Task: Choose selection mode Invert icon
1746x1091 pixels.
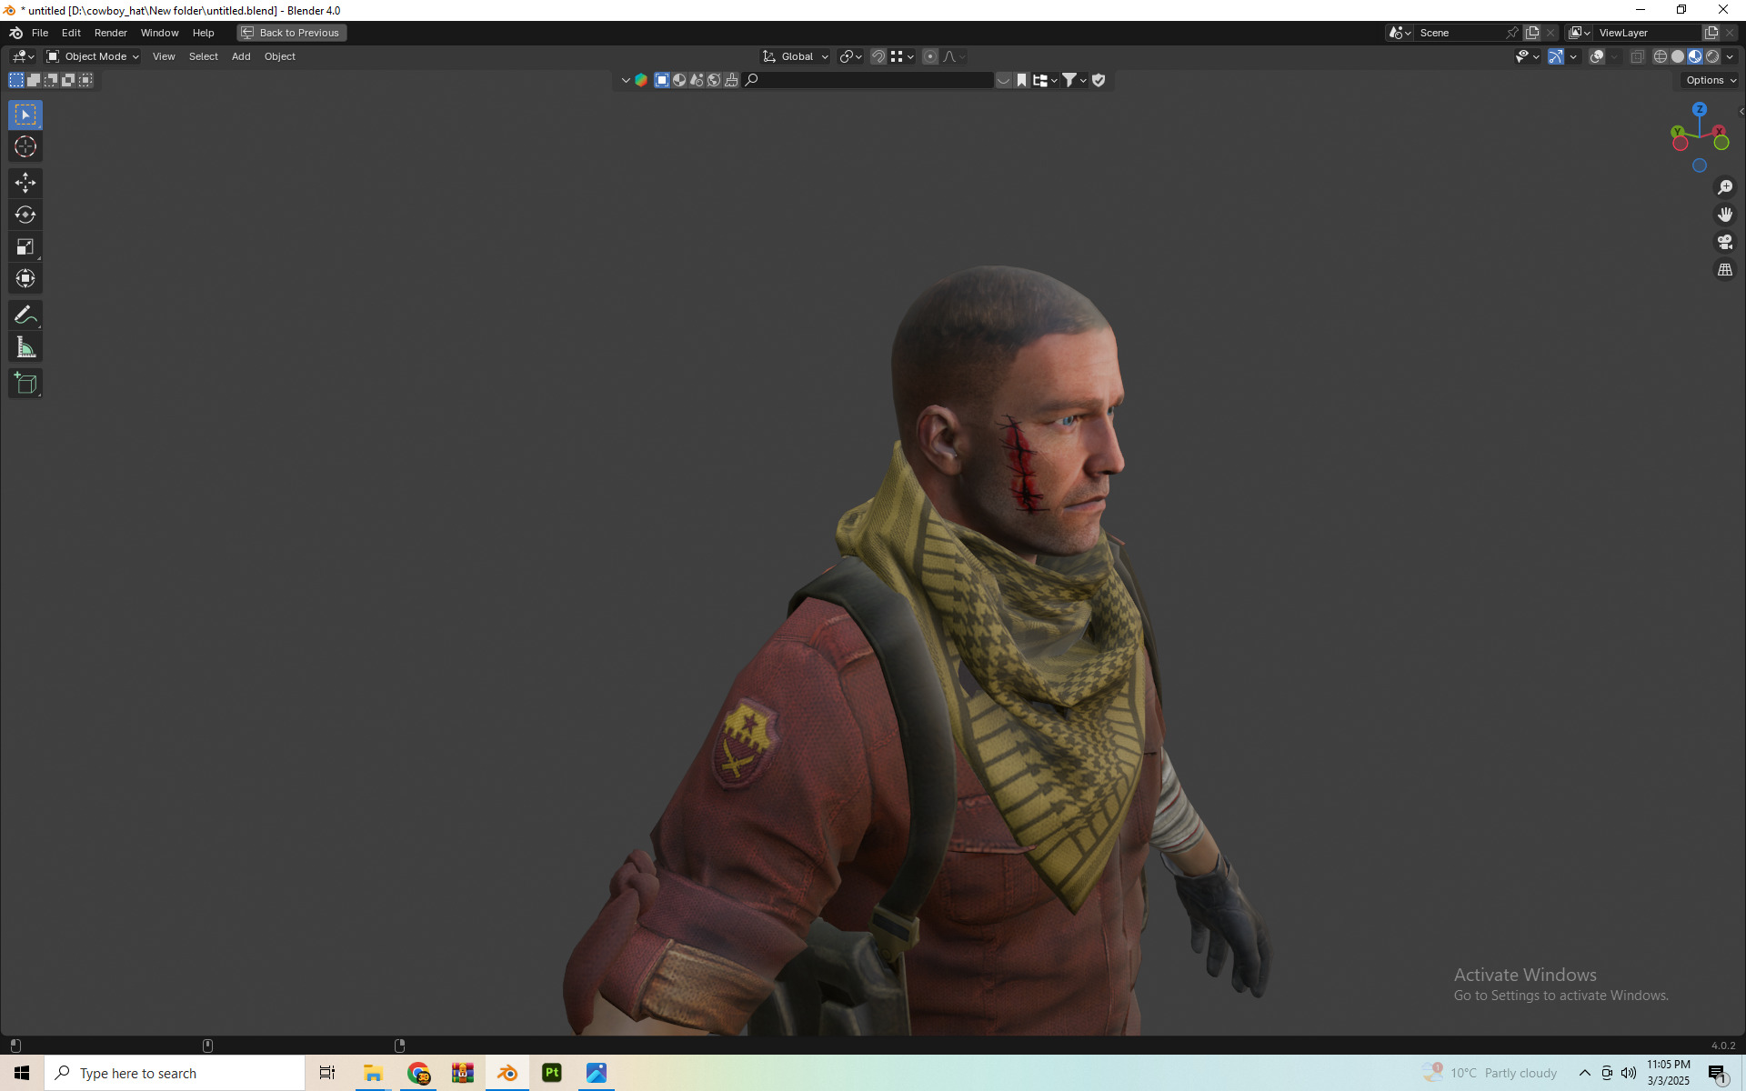Action: click(68, 80)
